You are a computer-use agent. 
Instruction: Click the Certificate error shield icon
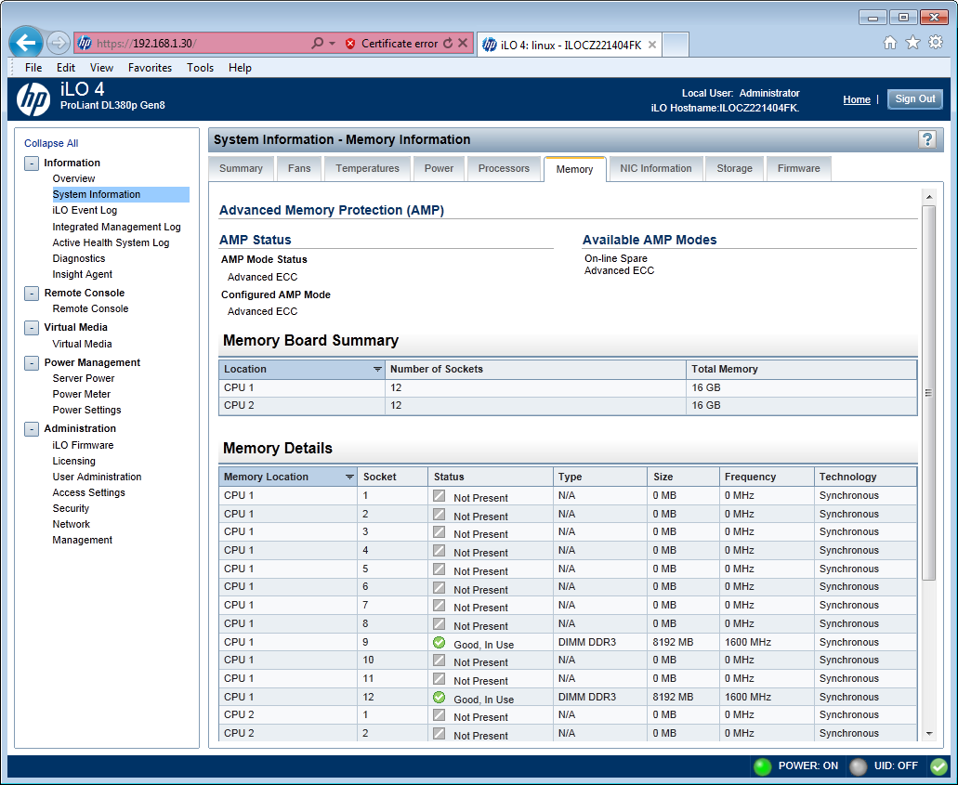pos(350,44)
